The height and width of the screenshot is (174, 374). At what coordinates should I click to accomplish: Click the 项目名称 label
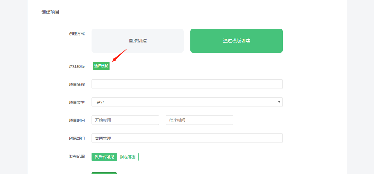click(x=77, y=84)
